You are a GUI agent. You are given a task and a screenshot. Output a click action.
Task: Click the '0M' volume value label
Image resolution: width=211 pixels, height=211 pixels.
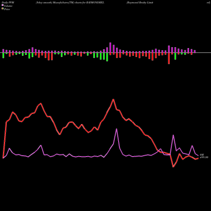coord(202,155)
